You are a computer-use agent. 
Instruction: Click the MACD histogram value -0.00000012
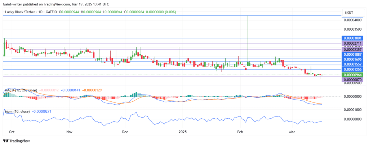click(x=49, y=90)
